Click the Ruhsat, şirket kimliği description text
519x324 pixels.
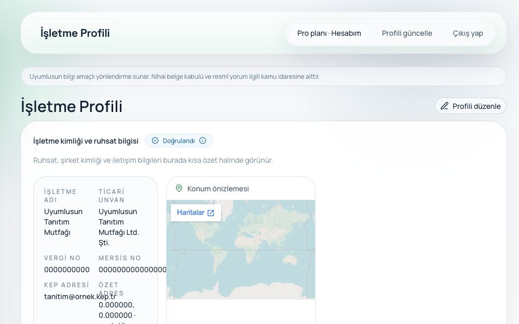click(153, 160)
